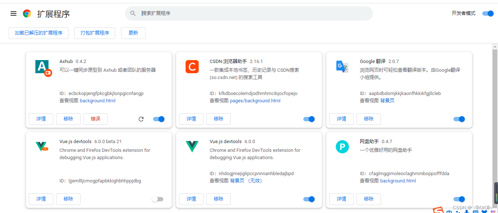Screen dimensions: 498x213
Task: Toggle developer mode switch
Action: (488, 13)
